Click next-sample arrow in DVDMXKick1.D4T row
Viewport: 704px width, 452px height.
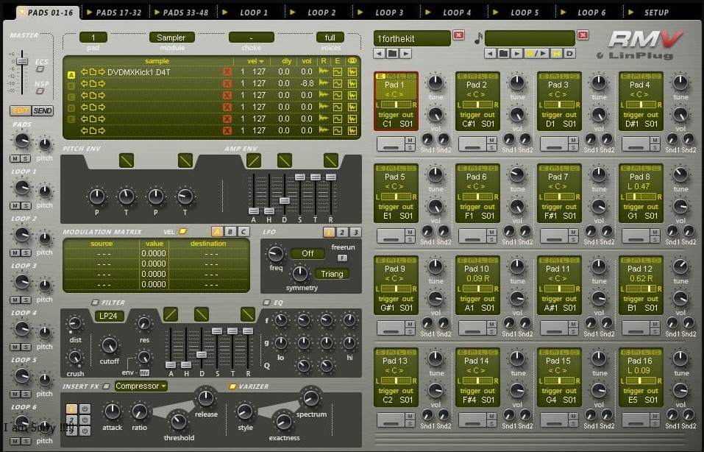pos(102,72)
